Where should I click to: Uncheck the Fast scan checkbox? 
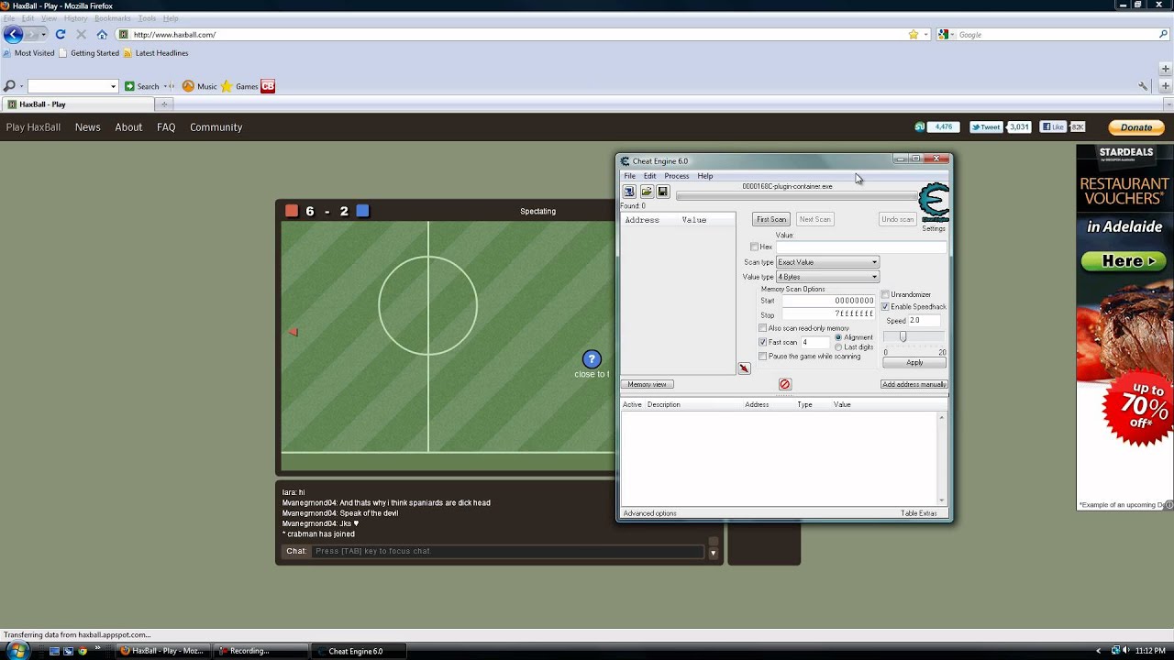coord(762,342)
